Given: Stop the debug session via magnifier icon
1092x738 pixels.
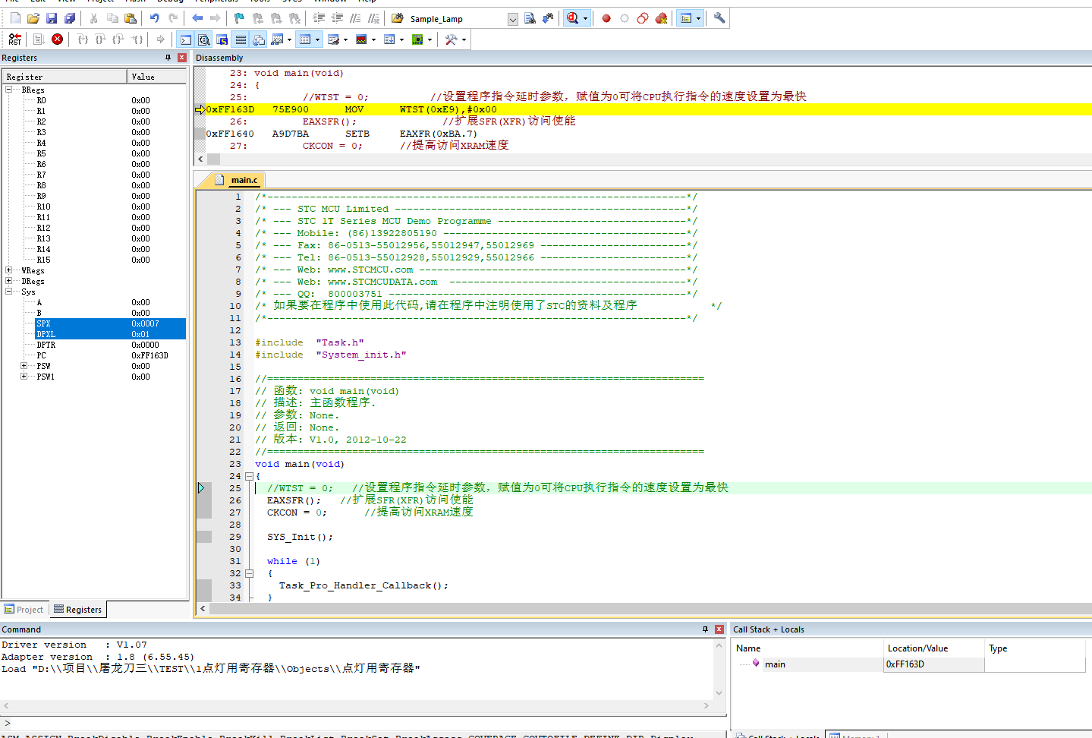Looking at the screenshot, I should click(x=573, y=18).
